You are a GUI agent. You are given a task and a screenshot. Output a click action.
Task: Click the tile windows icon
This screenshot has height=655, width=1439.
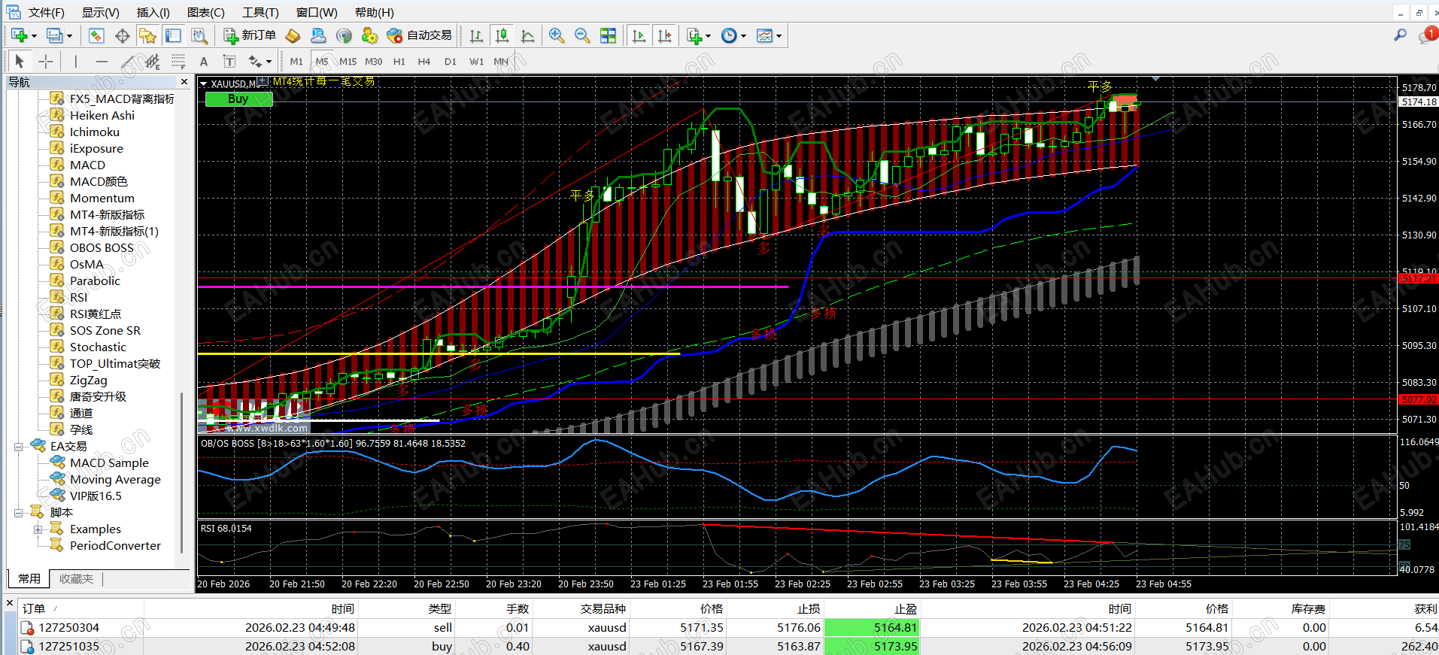[x=608, y=35]
